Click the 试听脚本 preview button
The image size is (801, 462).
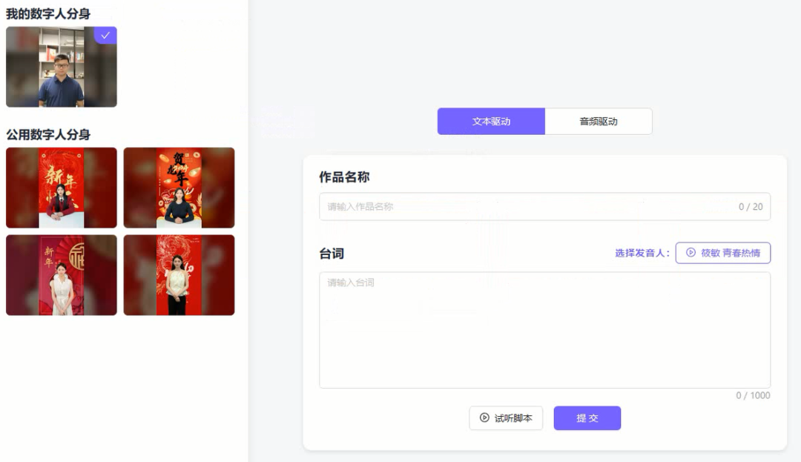(505, 418)
